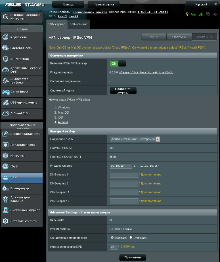The height and width of the screenshot is (262, 220).
Task: Click the DNS-сервер 1 input field
Action: click(x=124, y=175)
